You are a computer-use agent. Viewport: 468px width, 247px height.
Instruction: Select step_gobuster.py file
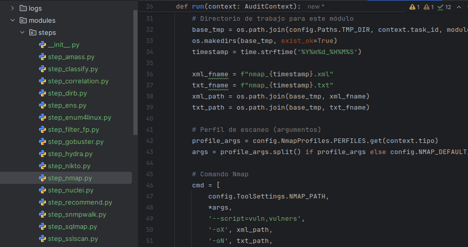(76, 142)
